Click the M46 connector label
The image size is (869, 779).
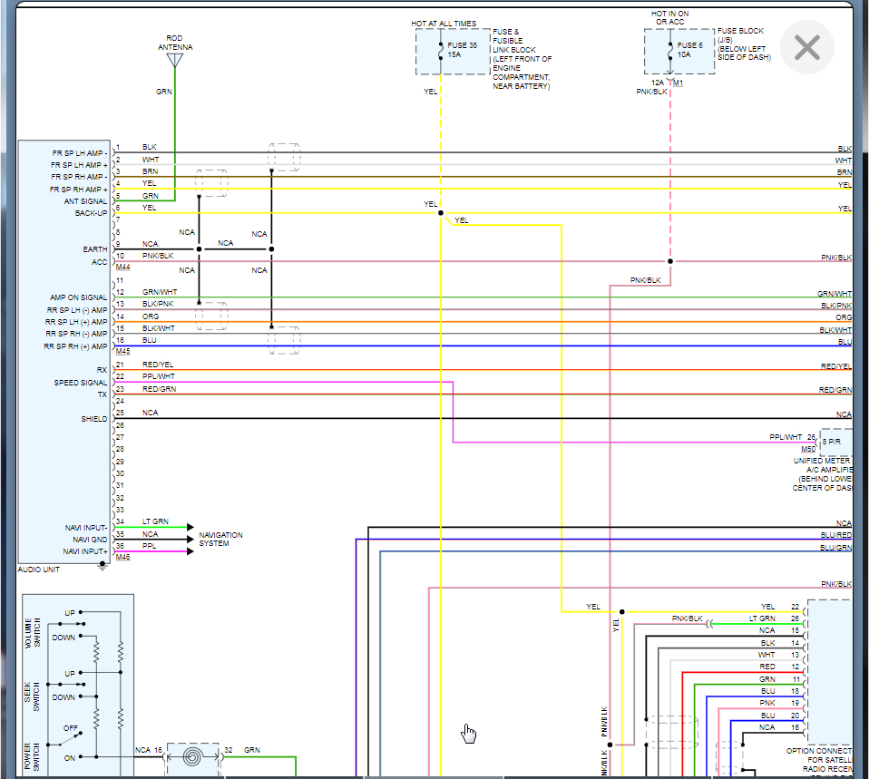coord(122,558)
